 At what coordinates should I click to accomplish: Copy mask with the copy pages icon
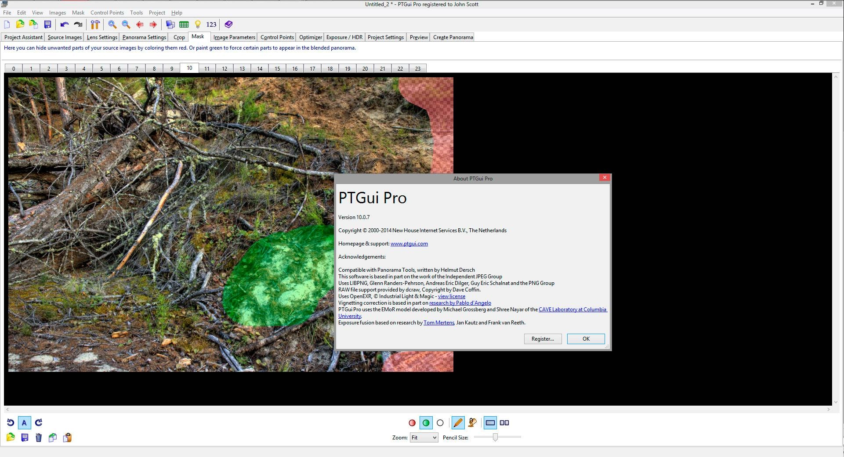point(53,437)
